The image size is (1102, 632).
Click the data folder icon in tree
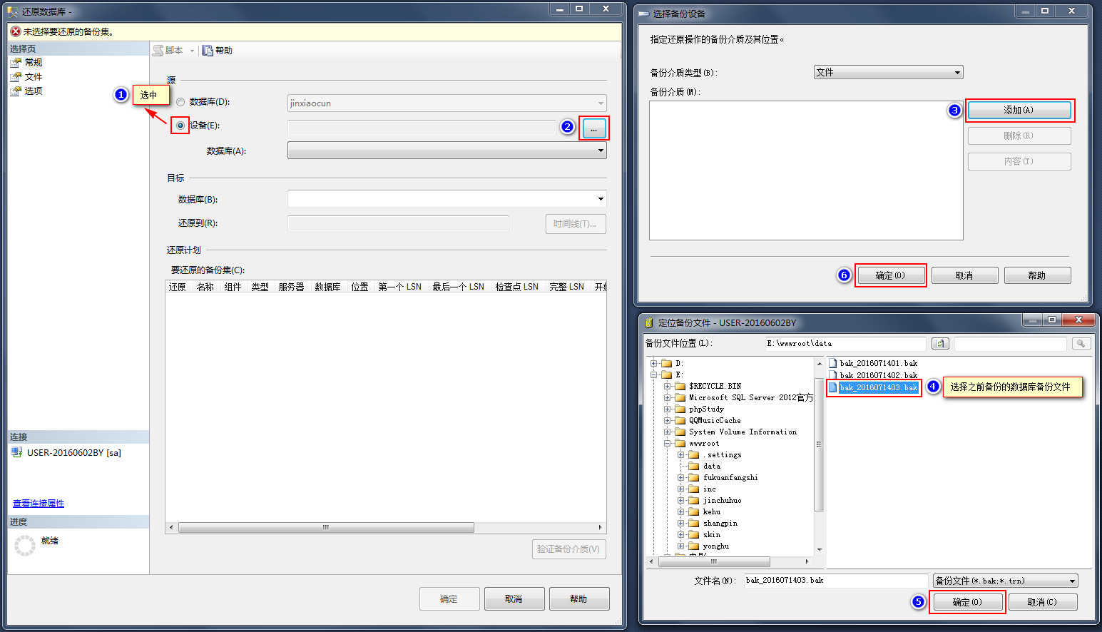click(693, 466)
